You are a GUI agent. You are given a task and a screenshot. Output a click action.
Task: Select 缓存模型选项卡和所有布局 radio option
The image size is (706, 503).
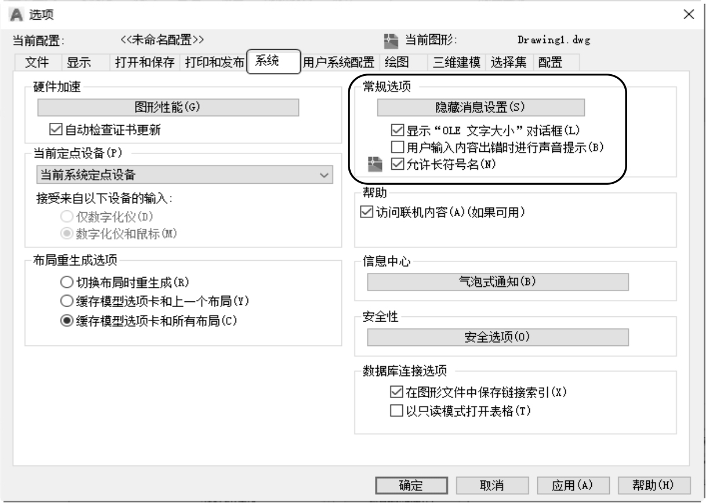pos(65,320)
